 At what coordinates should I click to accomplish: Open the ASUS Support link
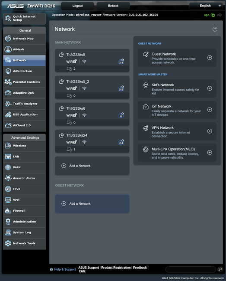[x=89, y=268]
